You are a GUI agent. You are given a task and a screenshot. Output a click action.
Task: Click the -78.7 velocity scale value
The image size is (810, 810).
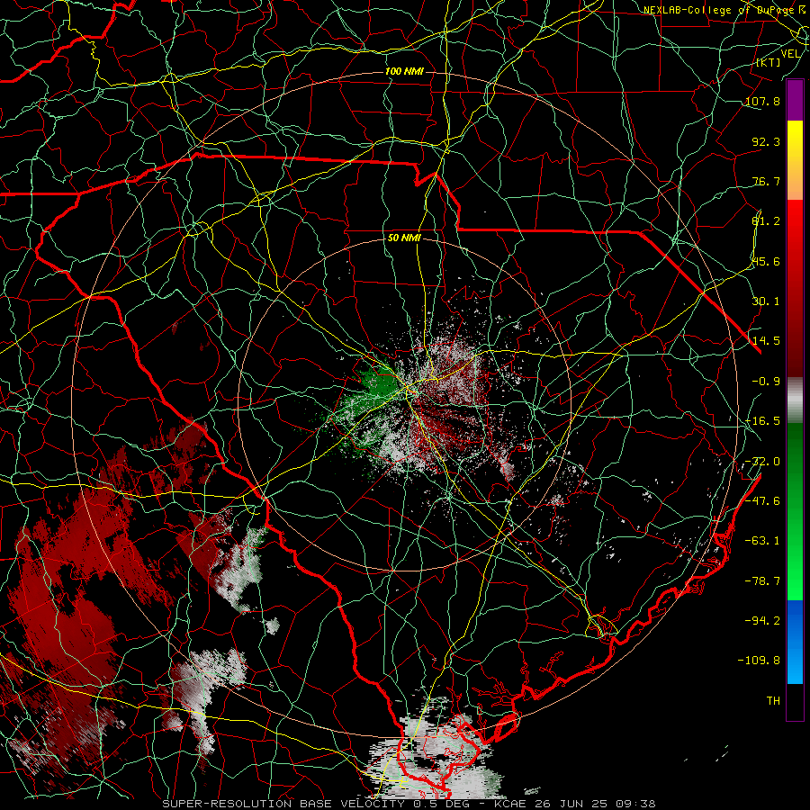(x=762, y=581)
